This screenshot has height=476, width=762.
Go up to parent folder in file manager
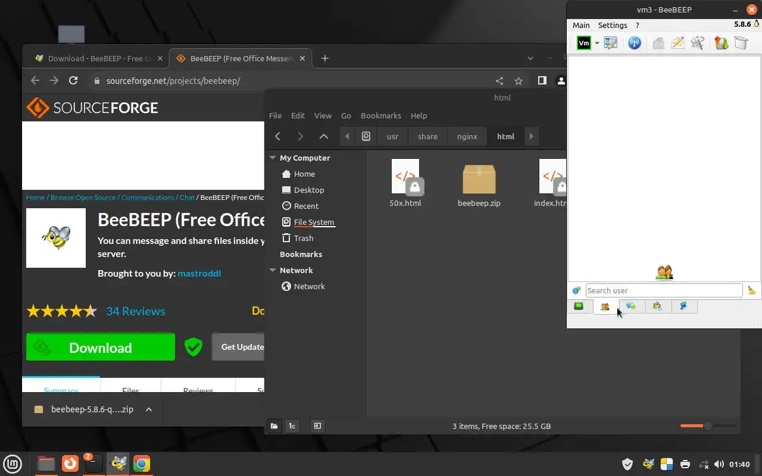click(x=323, y=136)
